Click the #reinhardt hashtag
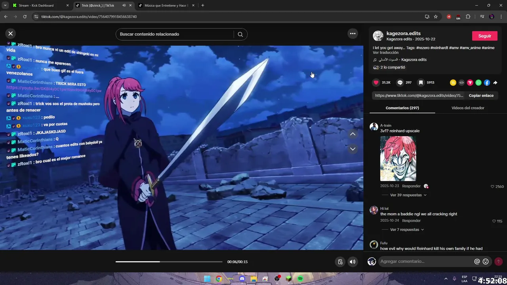The height and width of the screenshot is (285, 507). (x=439, y=48)
